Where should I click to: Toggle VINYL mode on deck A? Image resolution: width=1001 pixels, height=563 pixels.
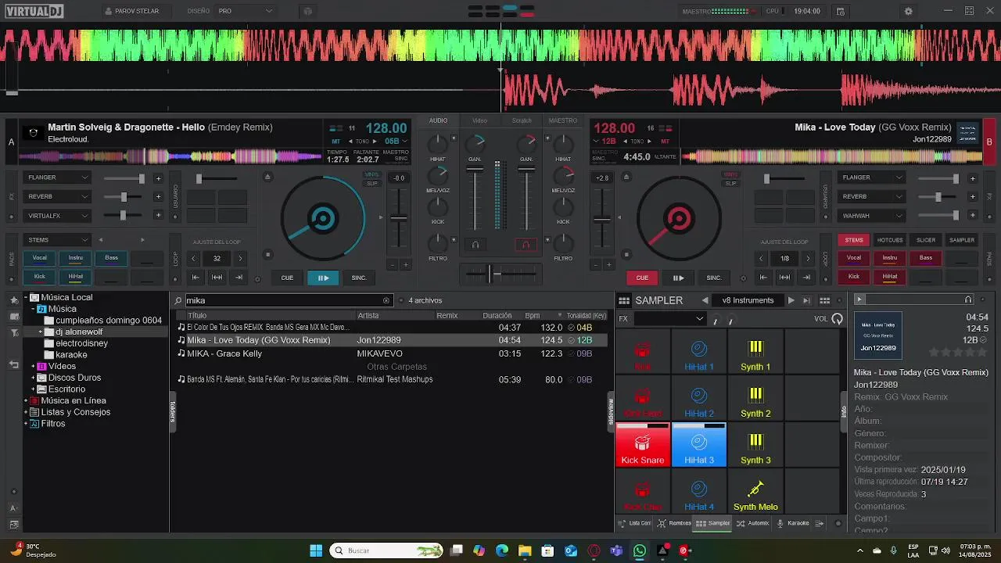[372, 174]
